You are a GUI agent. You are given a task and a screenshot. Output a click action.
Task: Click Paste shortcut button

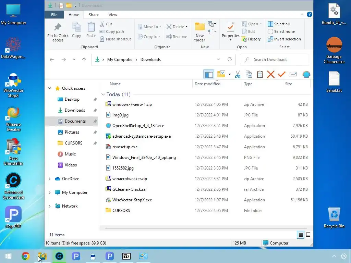[115, 39]
